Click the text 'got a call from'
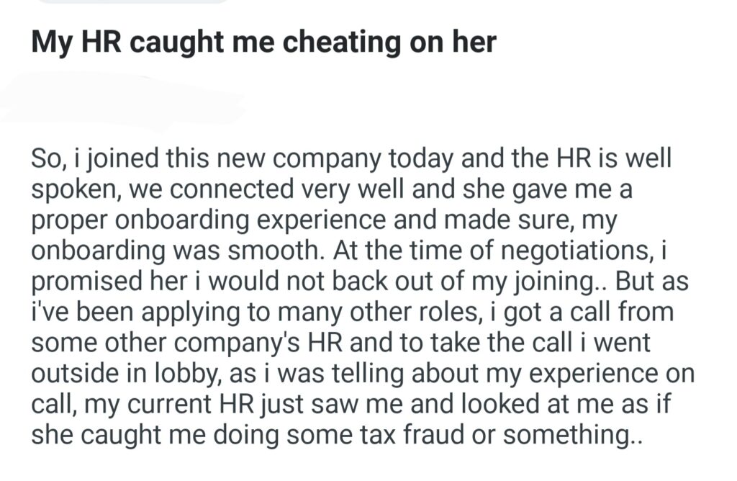 594,315
